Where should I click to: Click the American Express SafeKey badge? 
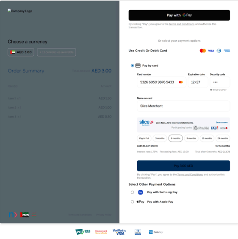[156, 232]
